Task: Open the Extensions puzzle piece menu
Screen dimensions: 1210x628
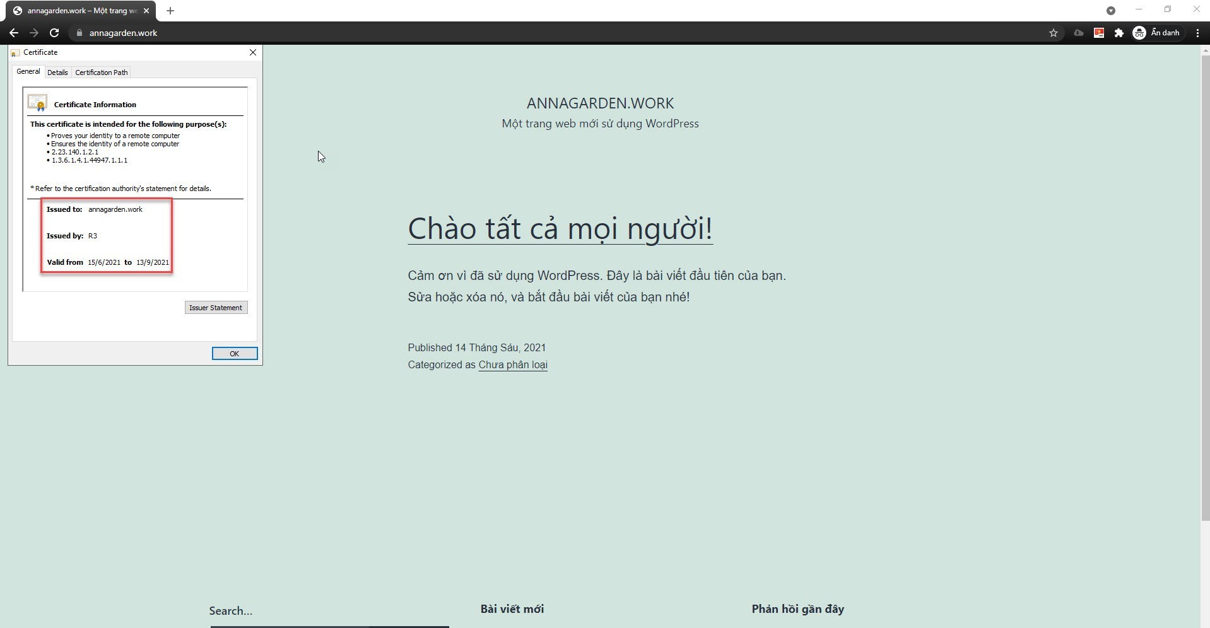Action: 1119,33
